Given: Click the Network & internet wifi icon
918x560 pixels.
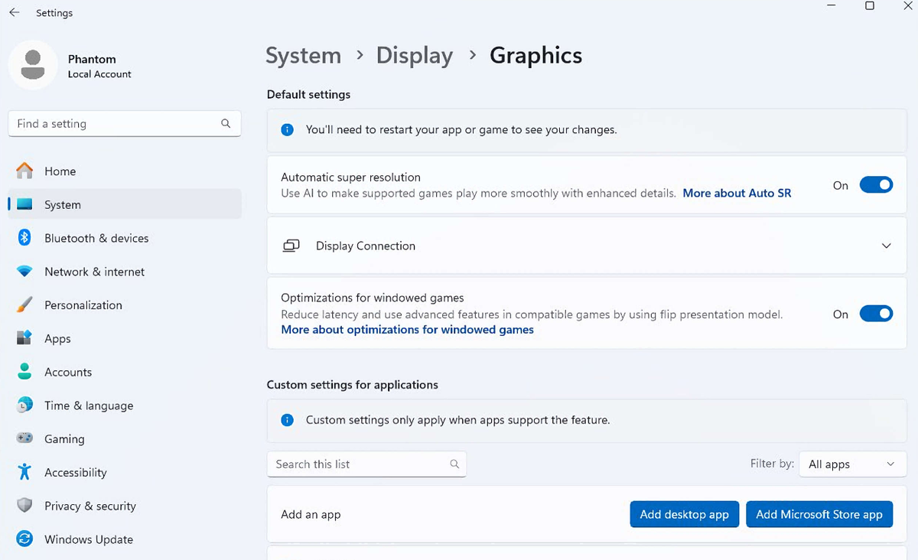Looking at the screenshot, I should [24, 272].
